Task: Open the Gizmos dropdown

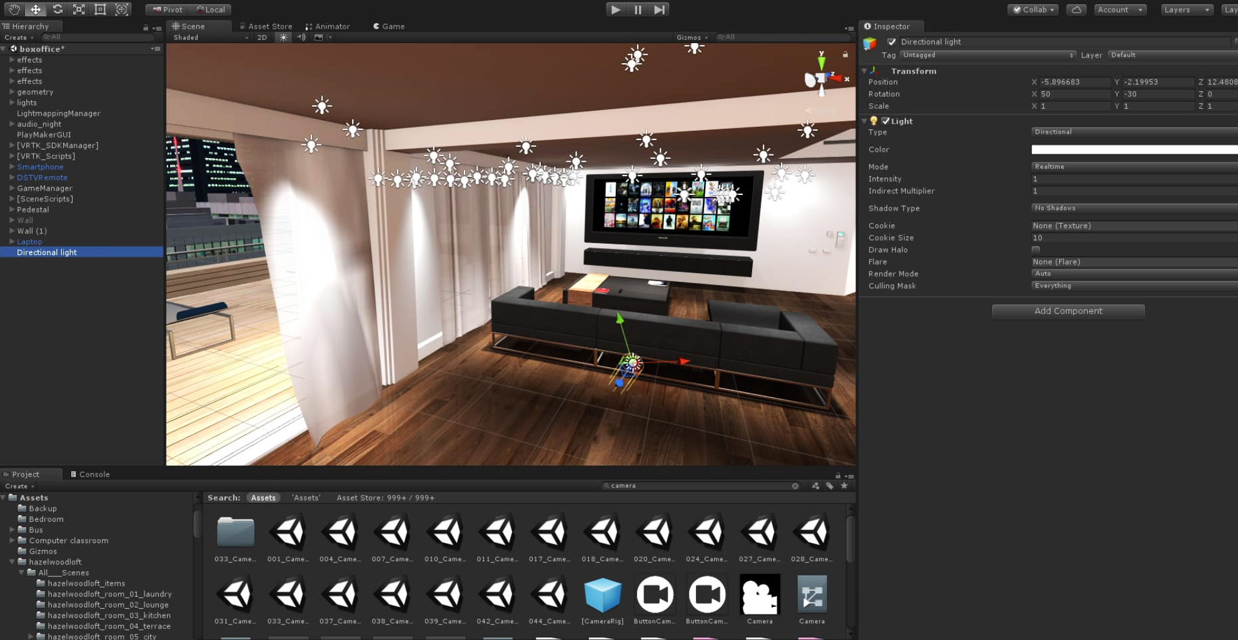Action: point(692,37)
